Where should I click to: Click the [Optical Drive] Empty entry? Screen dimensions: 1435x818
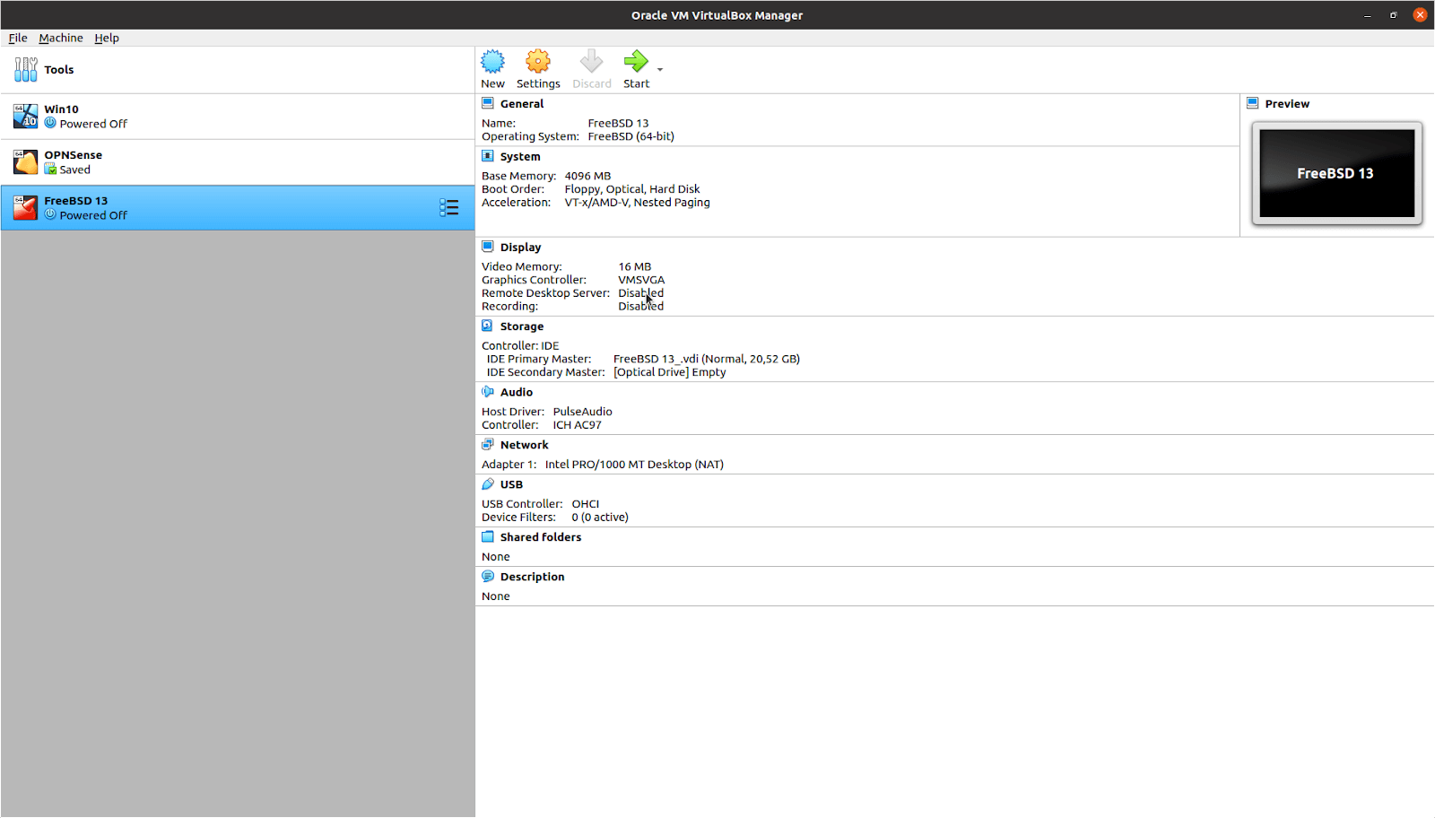[670, 372]
